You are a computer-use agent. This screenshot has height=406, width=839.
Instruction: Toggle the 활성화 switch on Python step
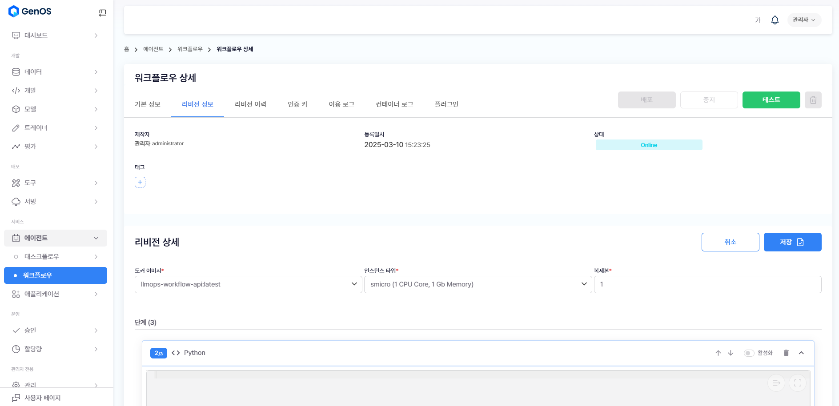pos(749,353)
